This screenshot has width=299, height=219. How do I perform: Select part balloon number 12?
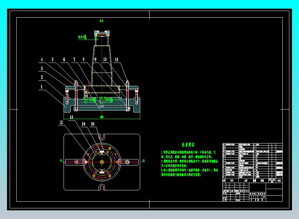pos(61,122)
